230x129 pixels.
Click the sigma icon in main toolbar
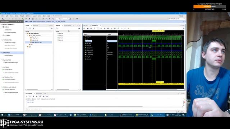[x=33, y=19]
